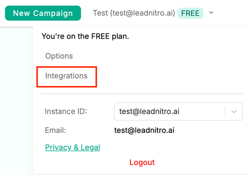The width and height of the screenshot is (249, 175).
Task: Click the Email field label
Action: pyautogui.click(x=55, y=130)
